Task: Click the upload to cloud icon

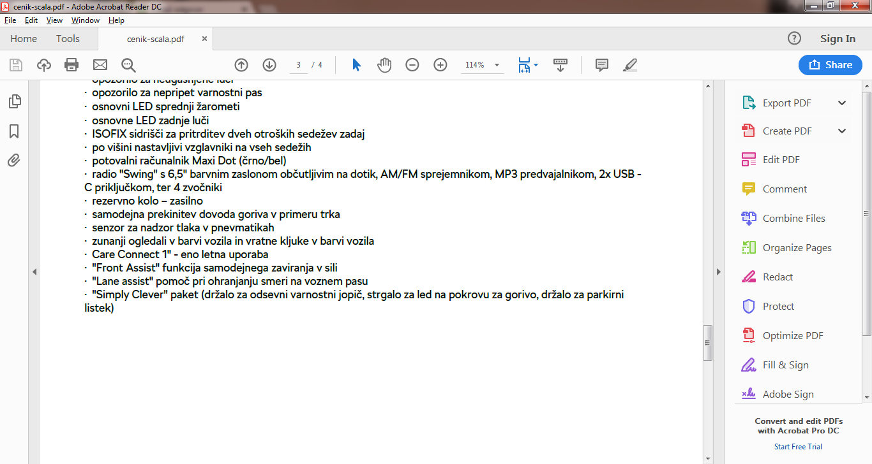Action: click(x=44, y=64)
